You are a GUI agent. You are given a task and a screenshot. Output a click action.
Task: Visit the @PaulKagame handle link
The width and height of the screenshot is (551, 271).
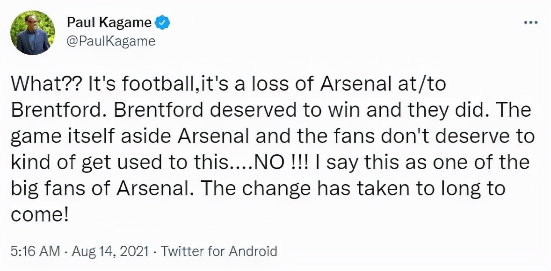click(111, 42)
